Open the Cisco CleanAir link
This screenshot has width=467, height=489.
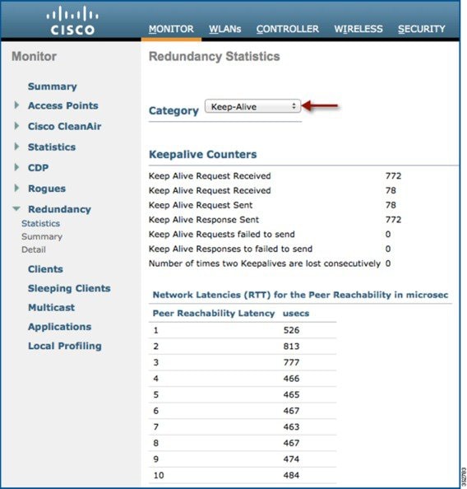click(x=64, y=126)
